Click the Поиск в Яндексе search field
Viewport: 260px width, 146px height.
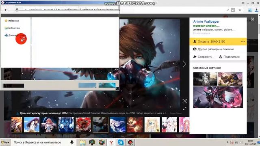pos(37,142)
